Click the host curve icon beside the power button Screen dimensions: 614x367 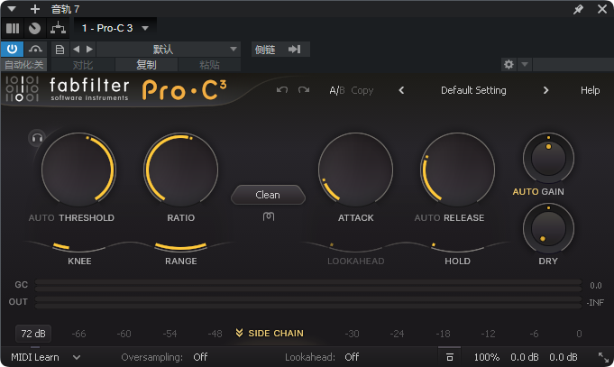[36, 49]
